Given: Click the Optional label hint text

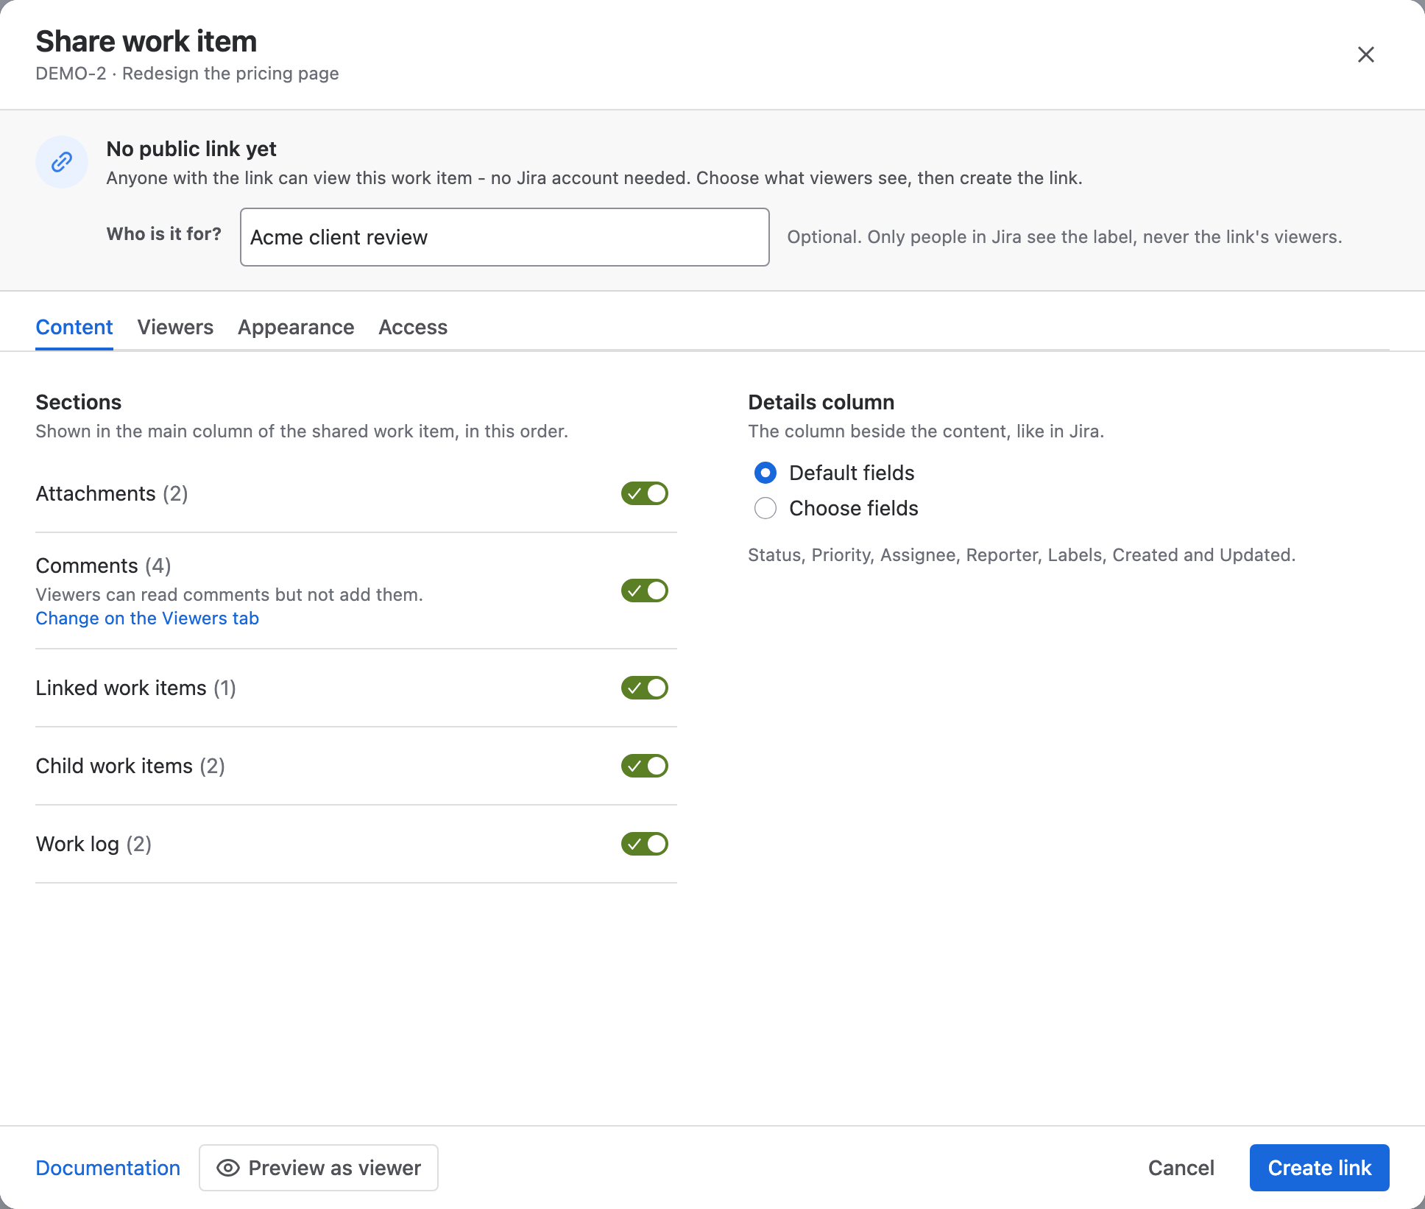Looking at the screenshot, I should pyautogui.click(x=1064, y=237).
